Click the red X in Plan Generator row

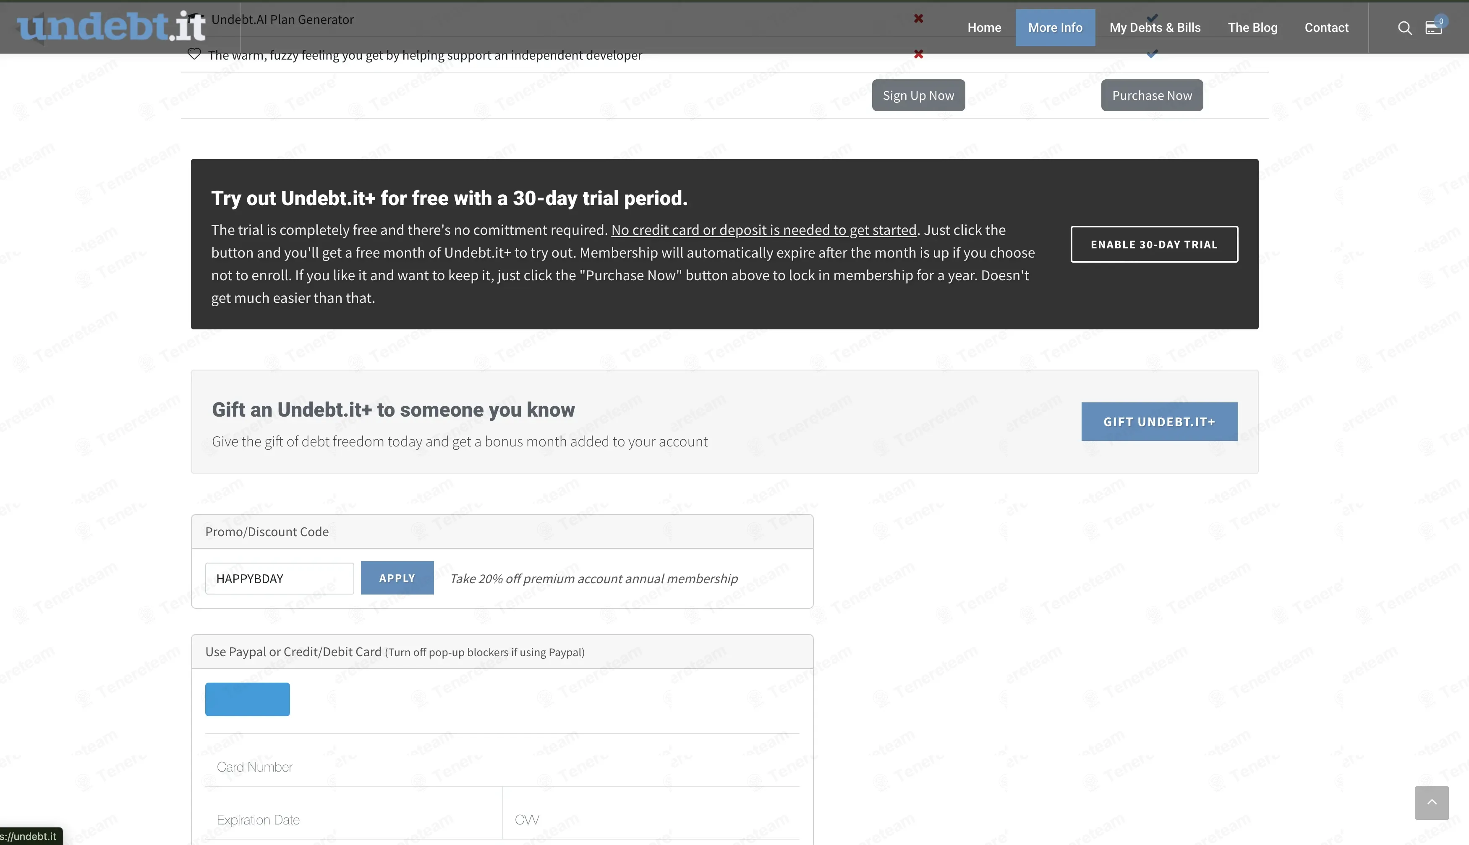pyautogui.click(x=918, y=18)
